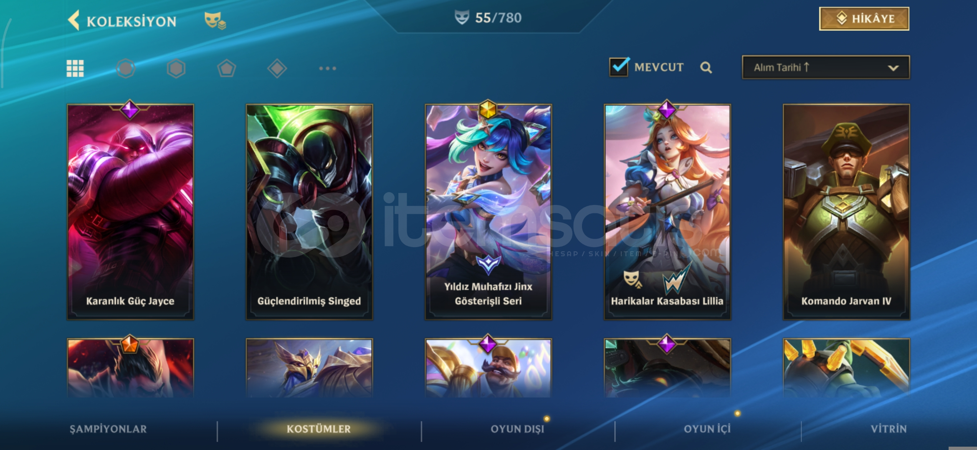977x450 pixels.
Task: Go back using the Koleksiyon arrow
Action: [74, 20]
